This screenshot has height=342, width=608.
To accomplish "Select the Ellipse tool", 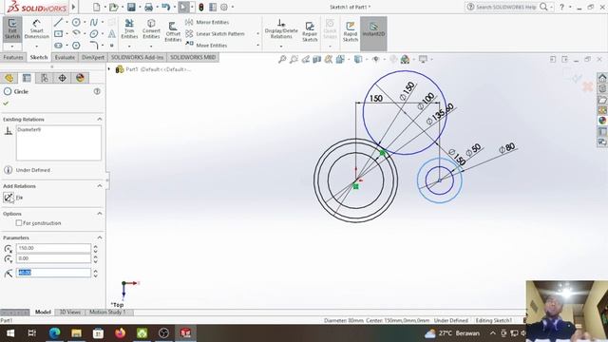I will click(94, 34).
